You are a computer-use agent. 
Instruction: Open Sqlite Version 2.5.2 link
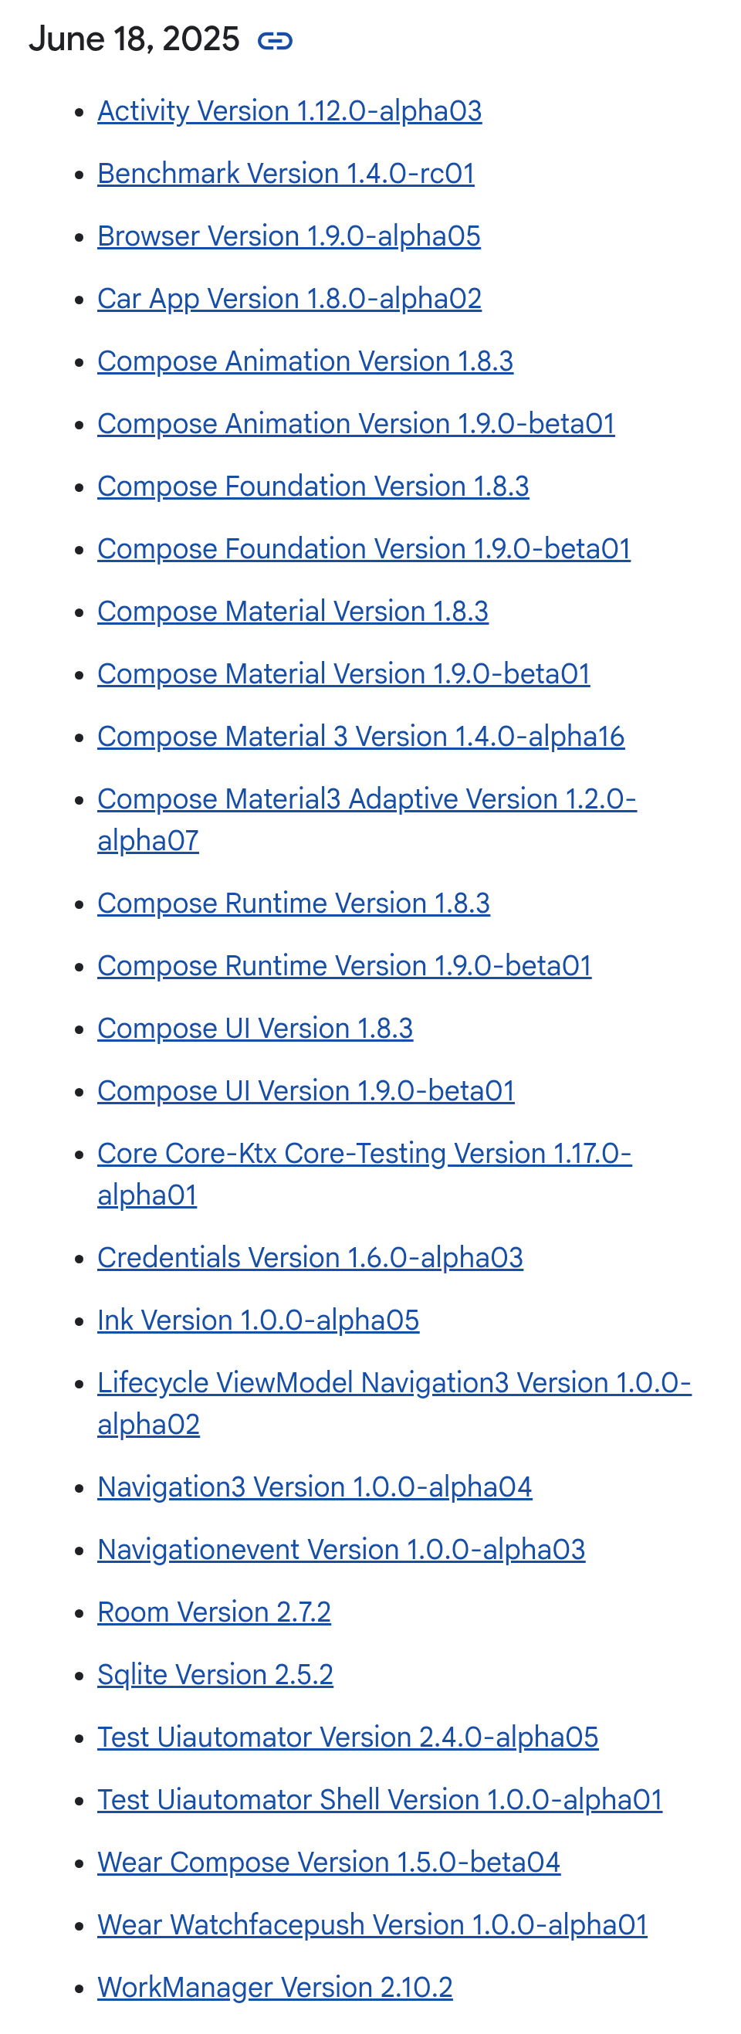(x=215, y=1675)
